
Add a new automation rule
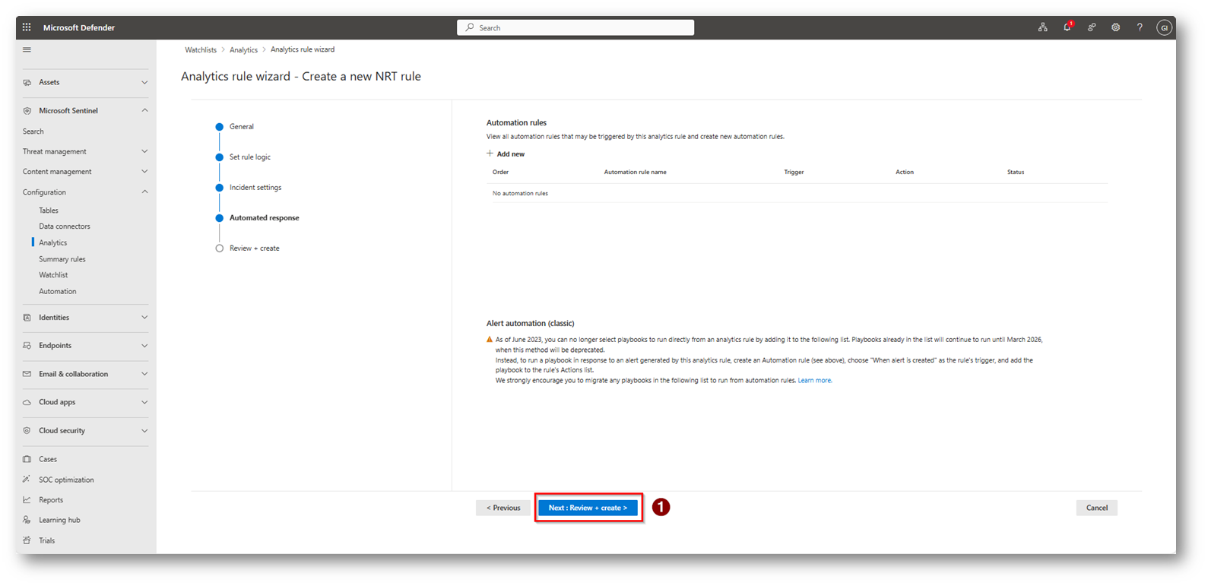coord(506,154)
